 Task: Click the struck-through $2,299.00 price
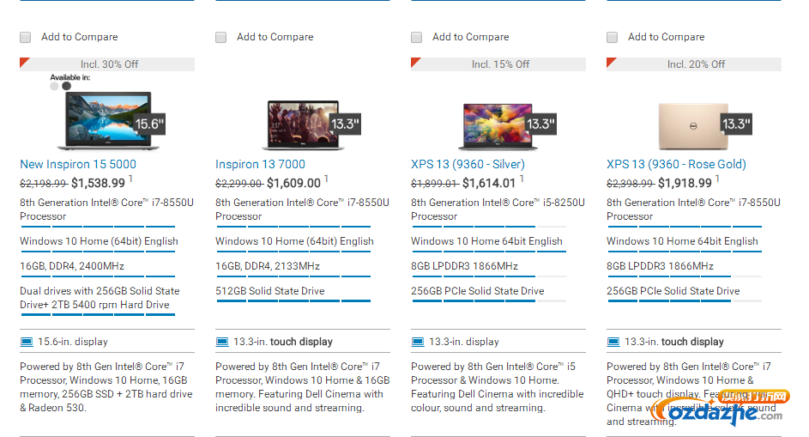pyautogui.click(x=239, y=184)
